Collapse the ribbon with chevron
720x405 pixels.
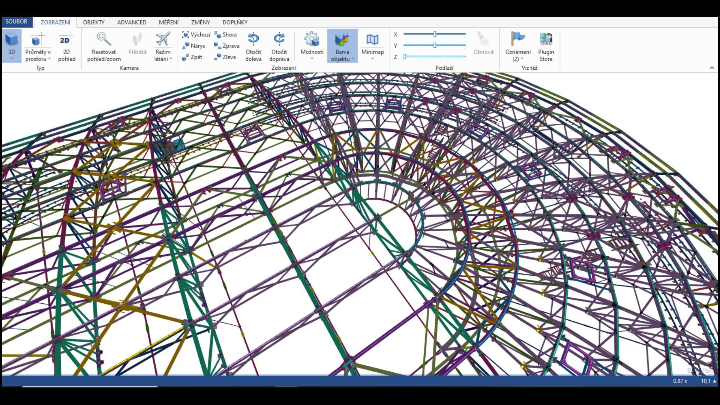pos(712,68)
